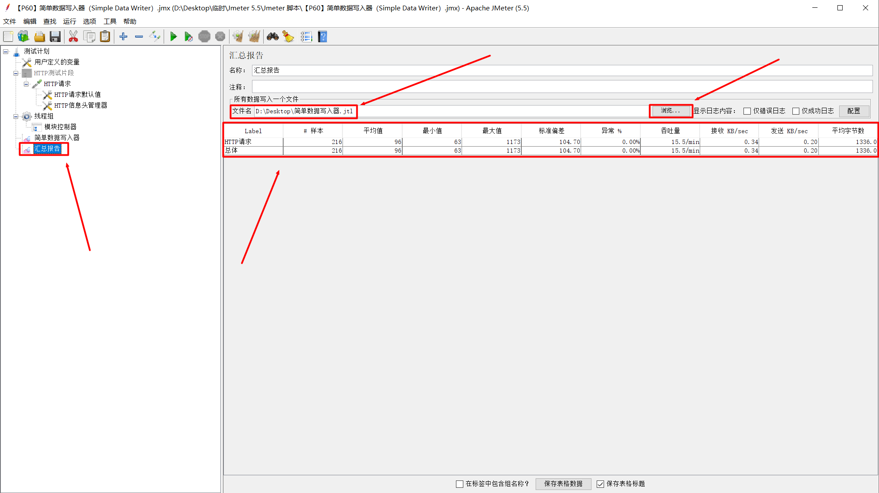Open the 选项 menu
Screen dimensions: 879x493
coord(89,21)
